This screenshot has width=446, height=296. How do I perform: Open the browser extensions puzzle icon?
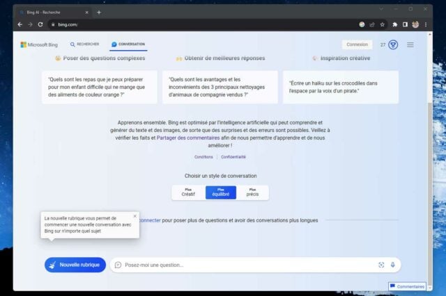[395, 25]
